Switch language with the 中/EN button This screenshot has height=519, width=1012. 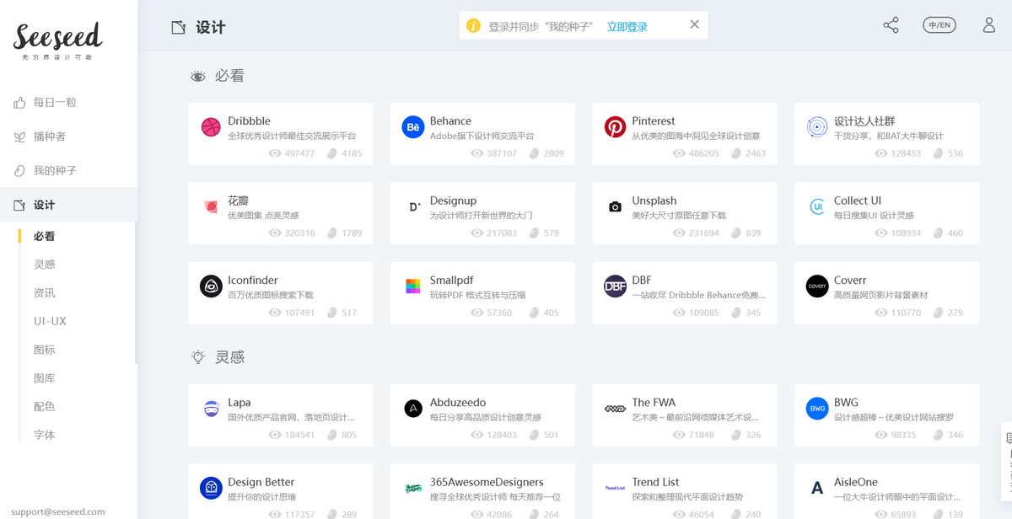click(939, 25)
